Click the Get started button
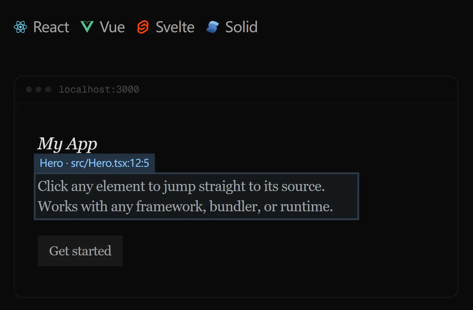Viewport: 473px width, 310px height. coord(80,251)
